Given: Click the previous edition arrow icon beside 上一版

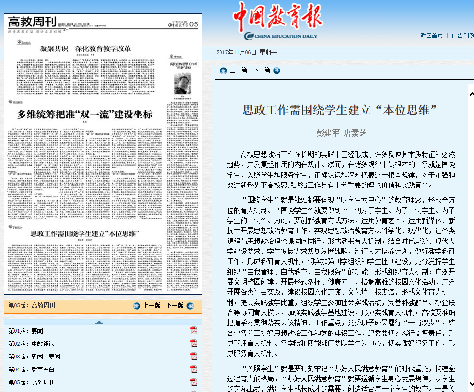Looking at the screenshot, I should click(137, 306).
